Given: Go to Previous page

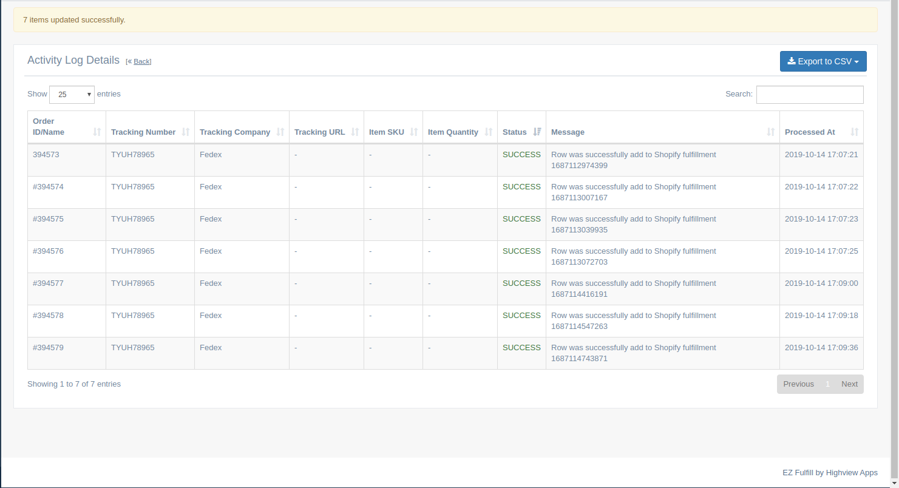Looking at the screenshot, I should (x=798, y=384).
